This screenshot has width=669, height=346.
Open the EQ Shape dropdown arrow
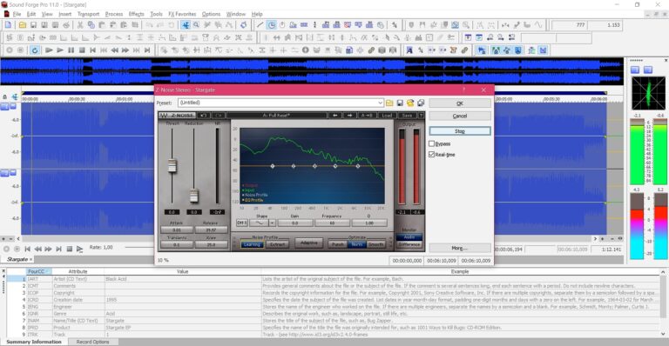[x=272, y=223]
